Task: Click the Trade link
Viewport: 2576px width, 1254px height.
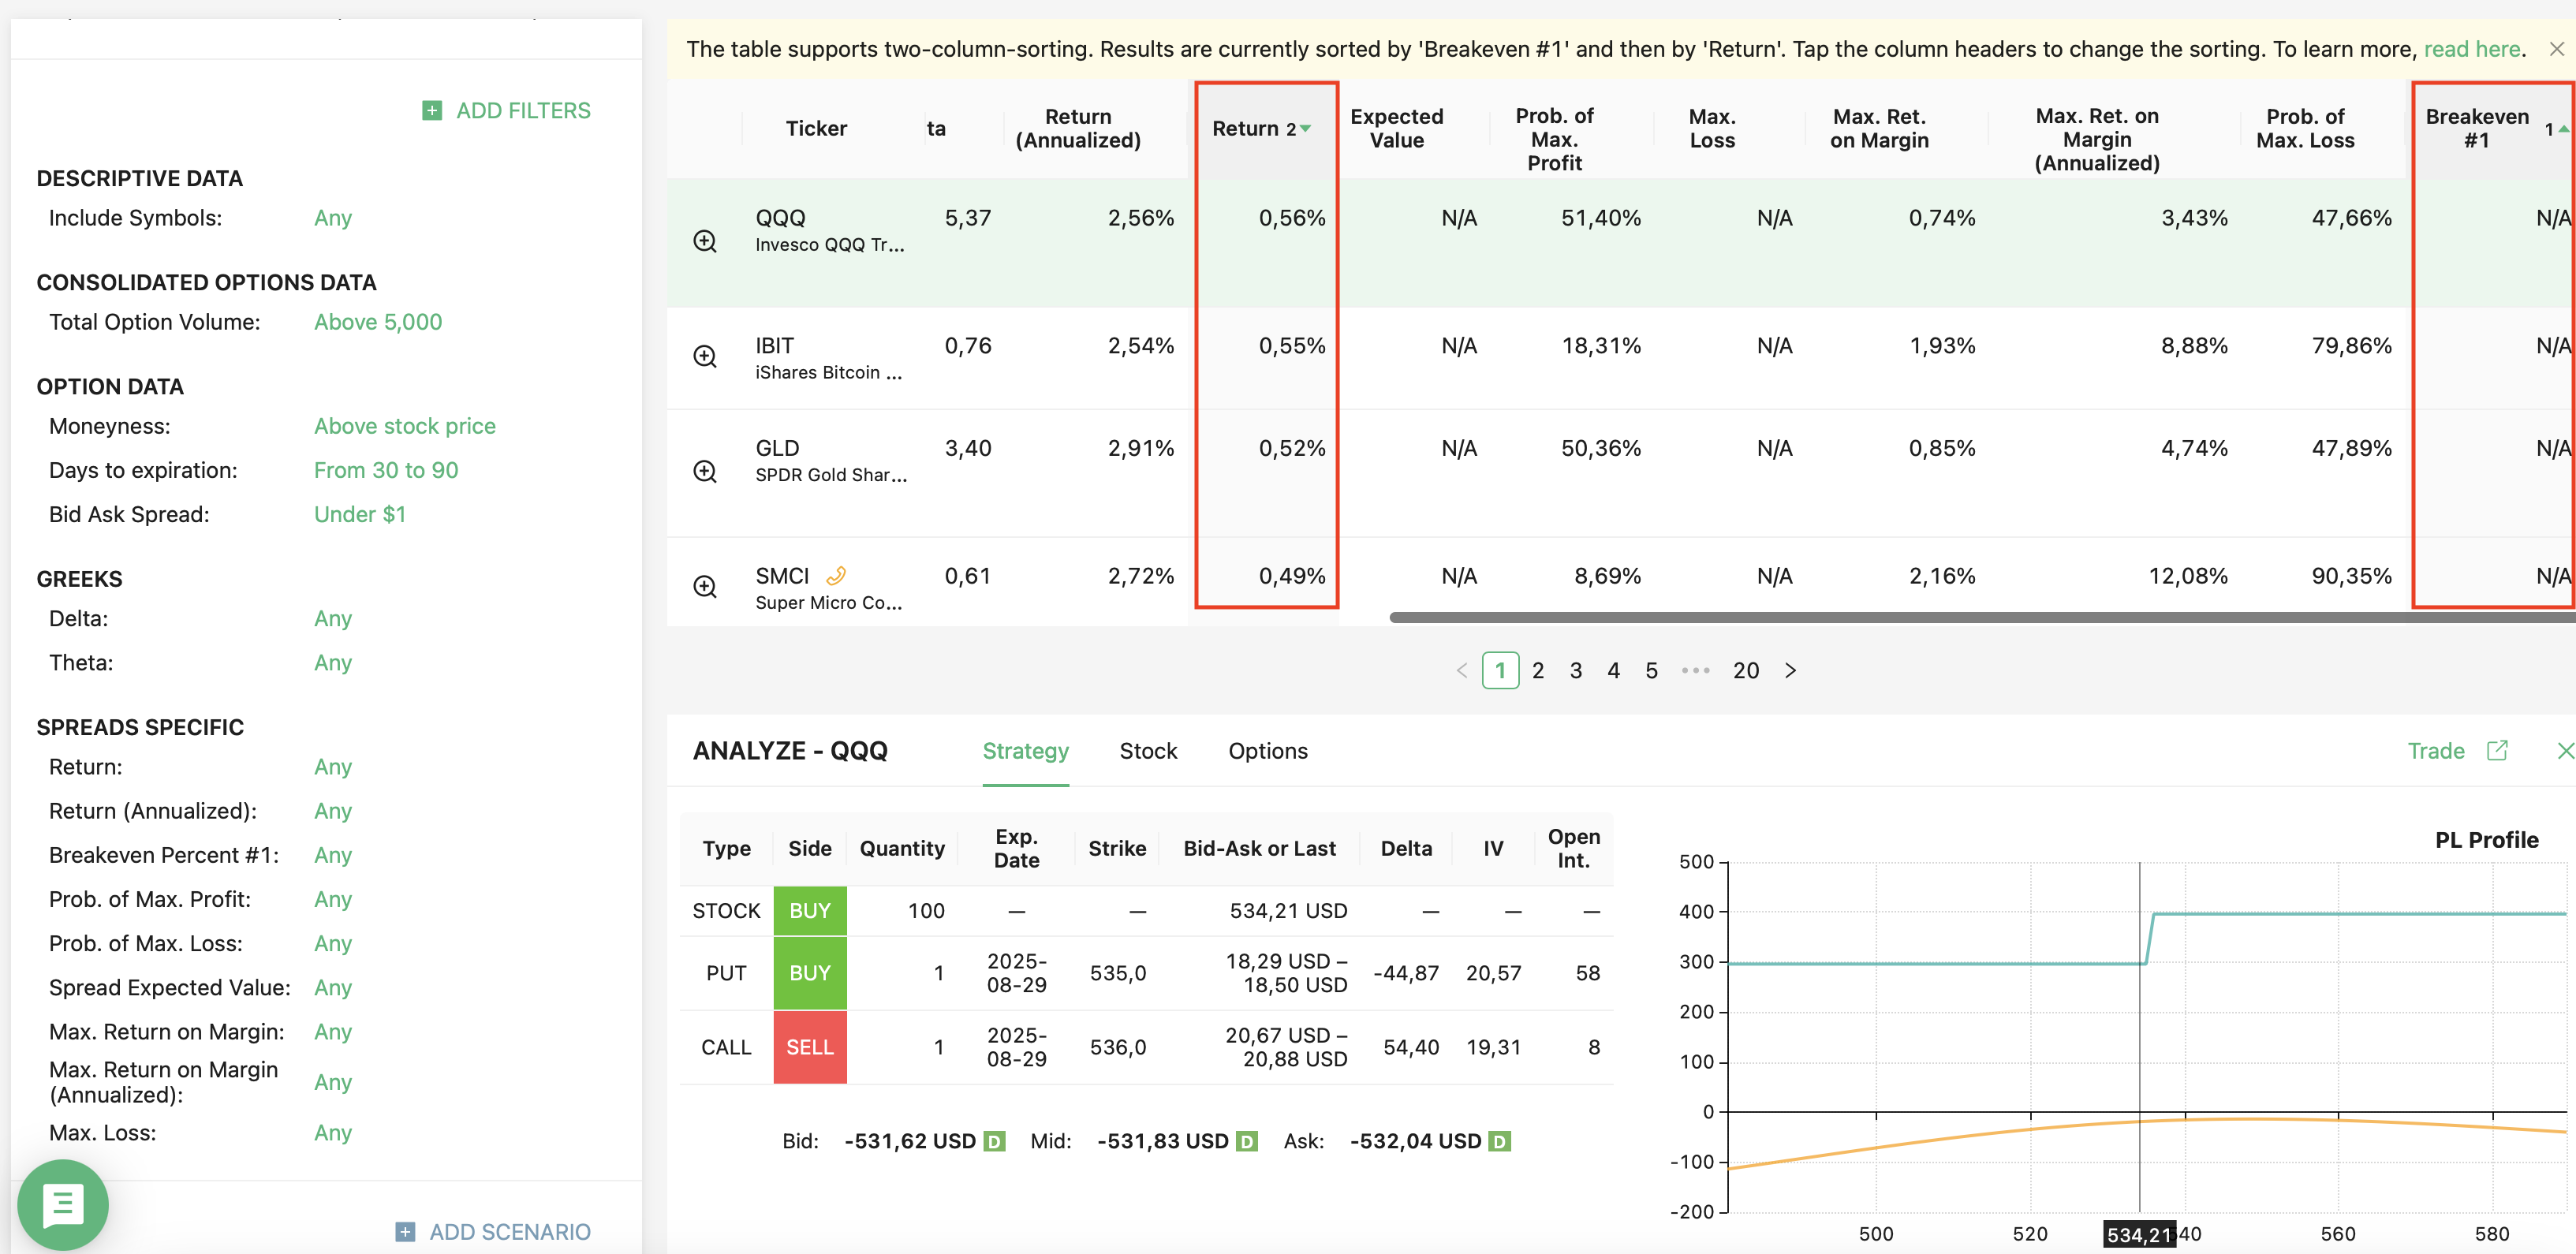Action: [2436, 751]
